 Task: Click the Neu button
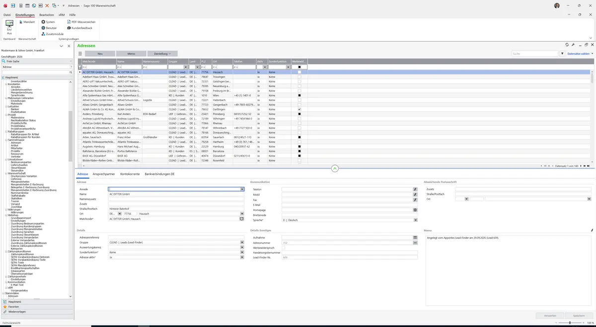(100, 54)
